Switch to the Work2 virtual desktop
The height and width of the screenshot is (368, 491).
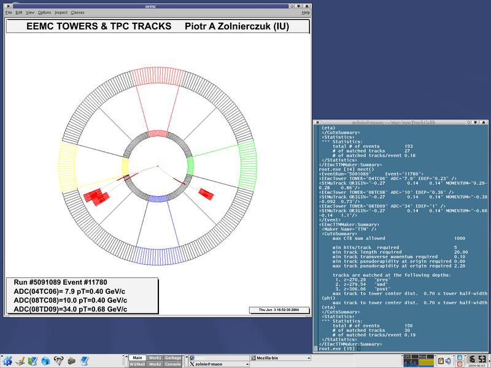click(x=155, y=364)
